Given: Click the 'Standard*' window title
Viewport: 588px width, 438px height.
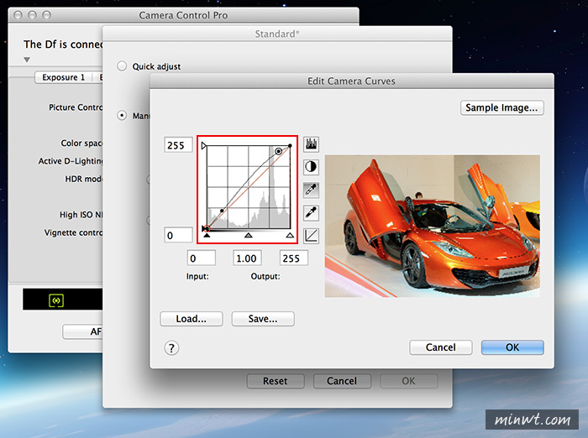Looking at the screenshot, I should (x=277, y=34).
